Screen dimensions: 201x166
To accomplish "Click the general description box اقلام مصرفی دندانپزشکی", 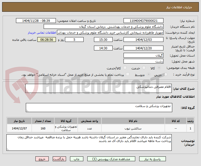I will pyautogui.click(x=99, y=88).
